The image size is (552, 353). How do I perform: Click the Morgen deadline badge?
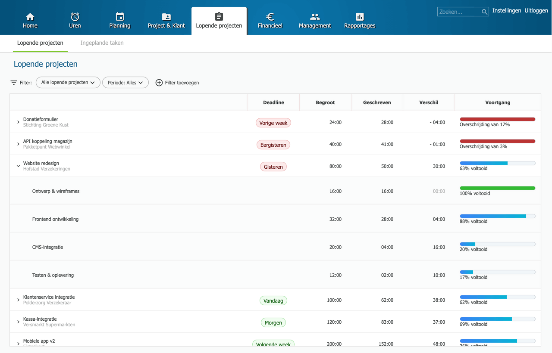(273, 323)
